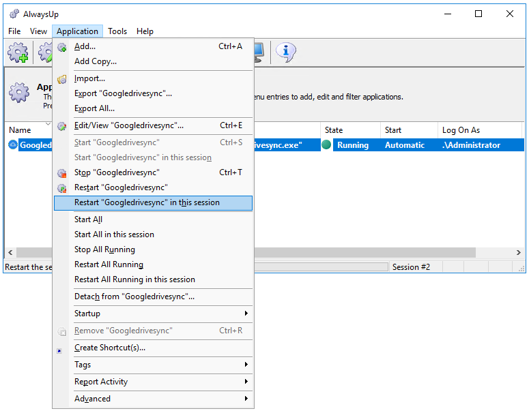Screen dimensions: 529x411
Task: Maximize the AlwaysUp window
Action: (478, 14)
